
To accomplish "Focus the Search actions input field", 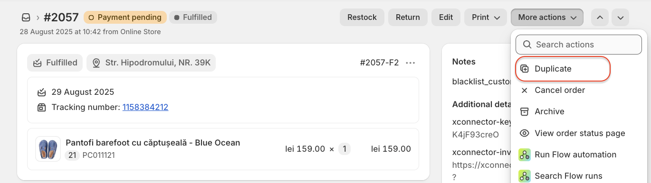I will tap(579, 45).
